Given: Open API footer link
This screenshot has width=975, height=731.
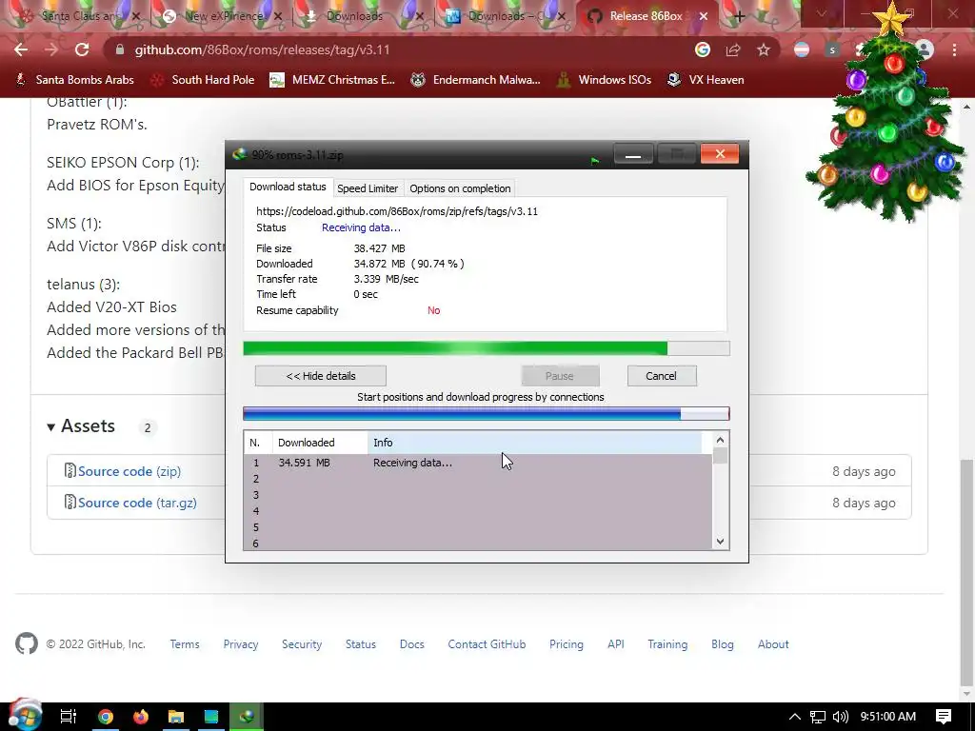Looking at the screenshot, I should tap(616, 644).
